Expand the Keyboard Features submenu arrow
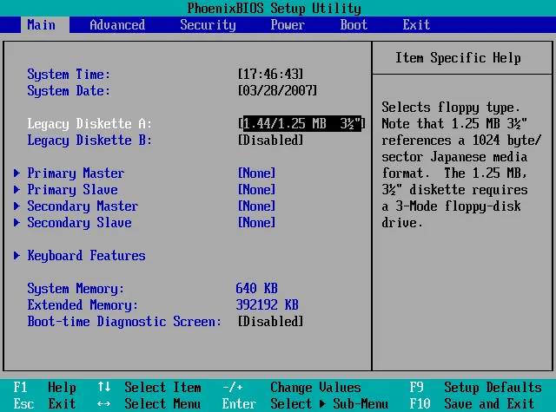Image resolution: width=556 pixels, height=412 pixels. (x=17, y=256)
